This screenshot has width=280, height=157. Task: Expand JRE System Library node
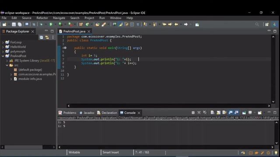click(x=7, y=61)
